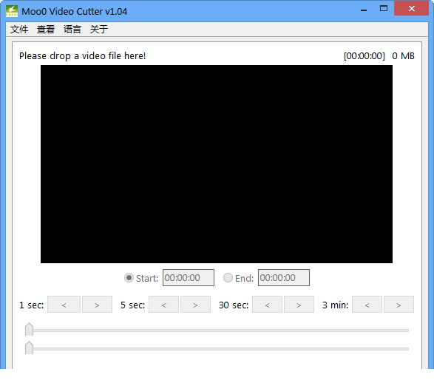Click the upper timeline slider handle
This screenshot has height=383, width=434.
click(x=29, y=329)
